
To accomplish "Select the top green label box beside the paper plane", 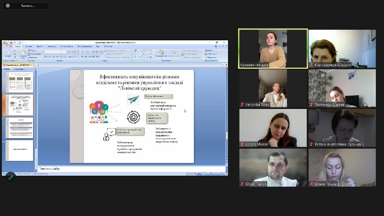I will tap(158, 96).
